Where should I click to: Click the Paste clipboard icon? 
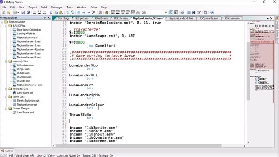point(61,13)
